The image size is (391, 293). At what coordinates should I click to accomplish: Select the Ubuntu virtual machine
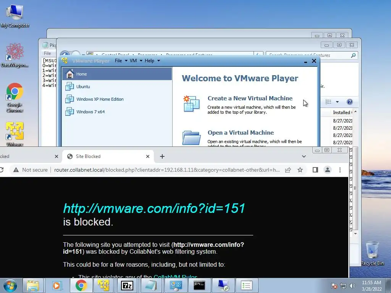117,87
